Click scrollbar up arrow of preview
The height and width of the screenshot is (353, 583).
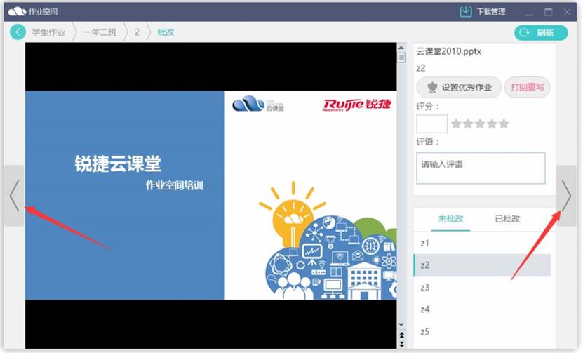401,48
